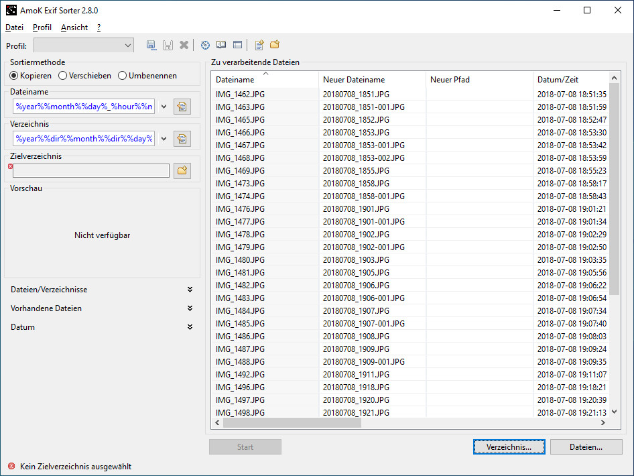
Task: Click the save profile as icon
Action: 151,45
